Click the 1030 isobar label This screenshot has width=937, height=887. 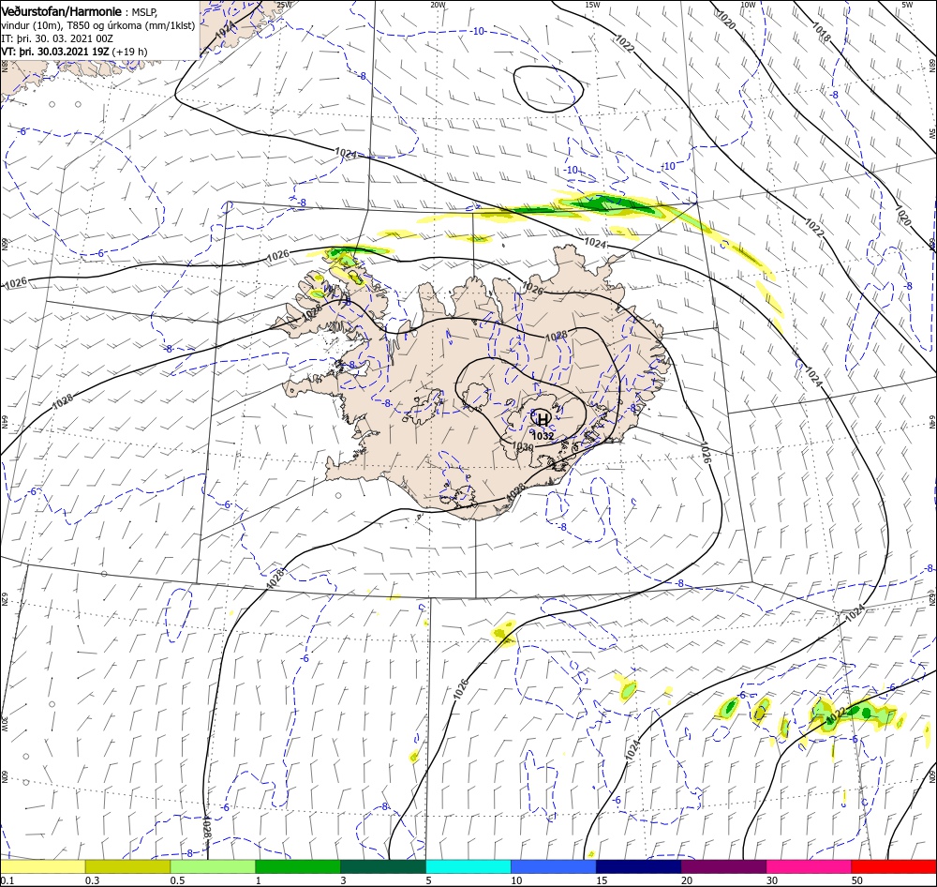coord(522,447)
